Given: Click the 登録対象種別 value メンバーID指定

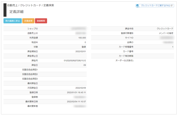Looking at the screenshot, I should coord(166,33).
